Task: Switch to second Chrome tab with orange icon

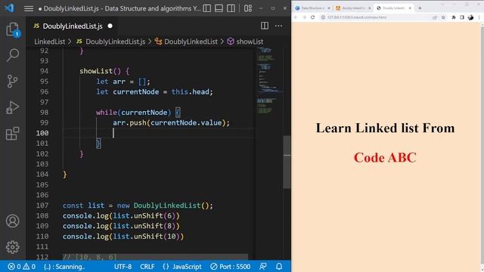Action: click(353, 8)
